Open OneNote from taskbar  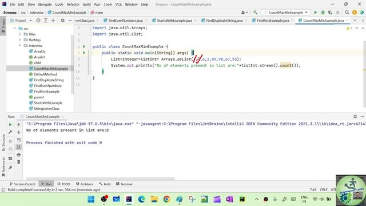point(229,199)
